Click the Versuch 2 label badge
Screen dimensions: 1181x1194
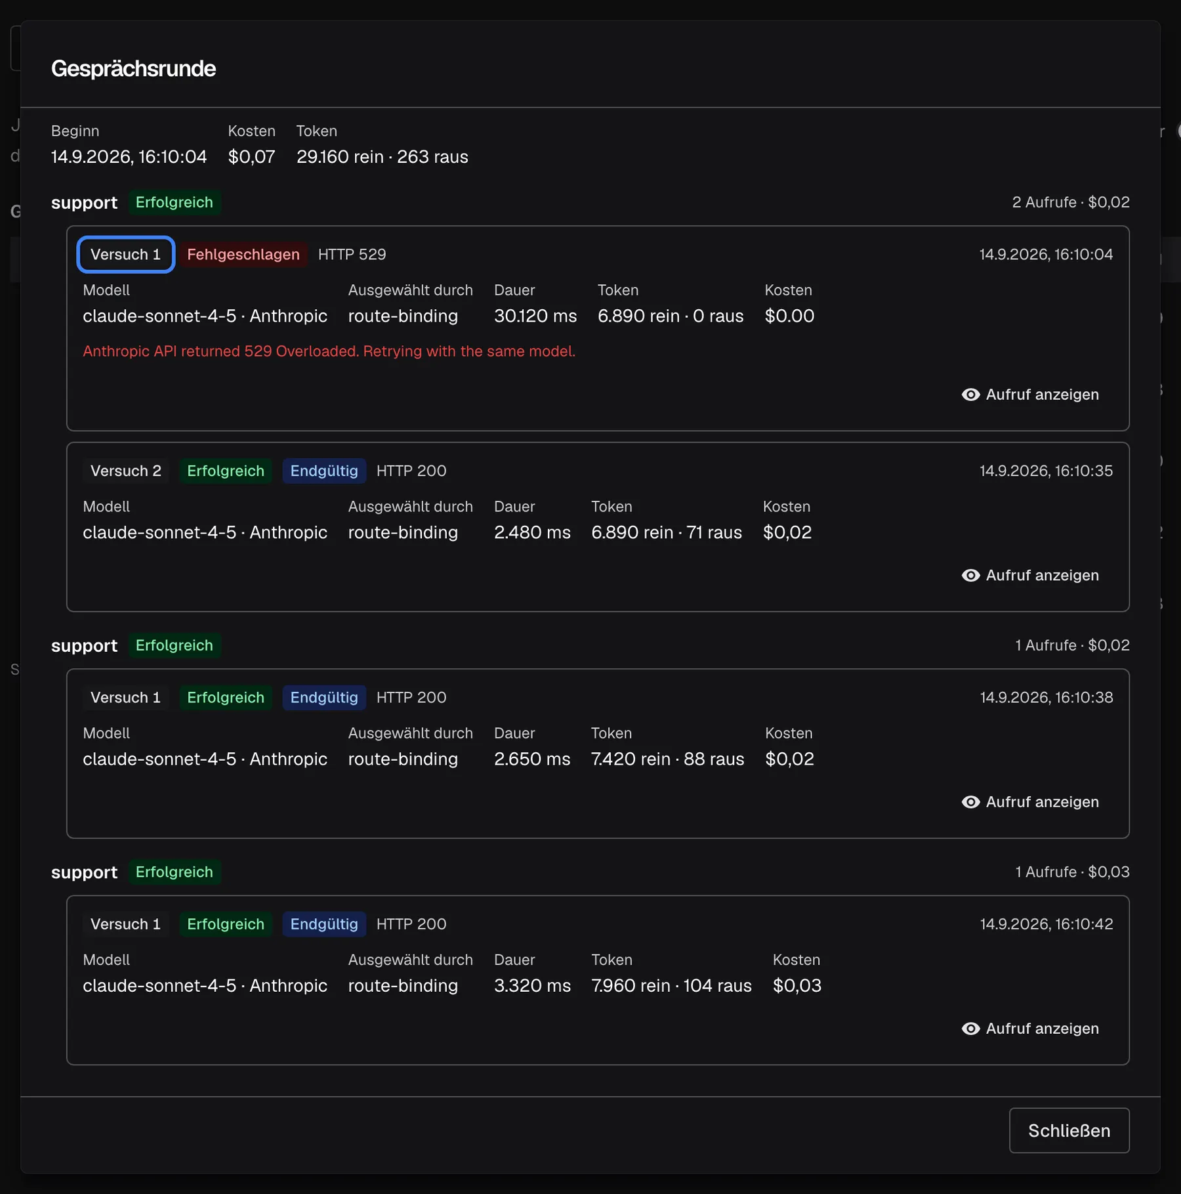(126, 471)
